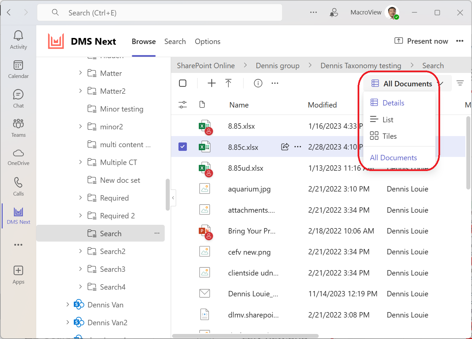The height and width of the screenshot is (339, 472).
Task: Open OneDrive cloud icon
Action: (18, 157)
